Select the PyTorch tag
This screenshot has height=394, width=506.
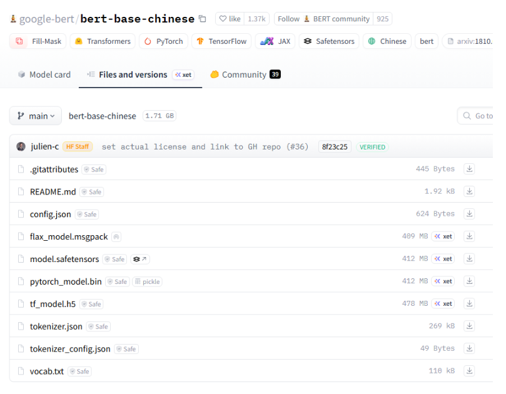coord(164,41)
